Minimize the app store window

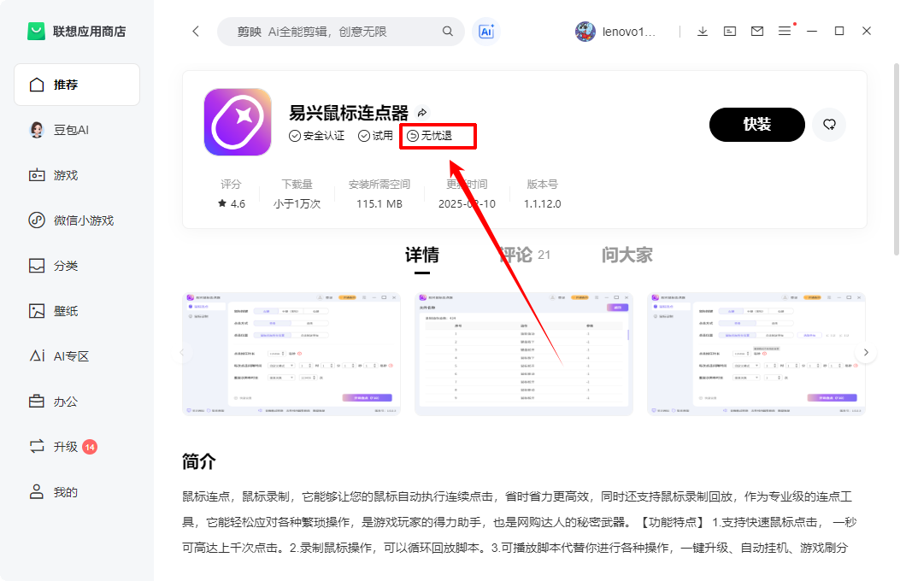pos(812,32)
